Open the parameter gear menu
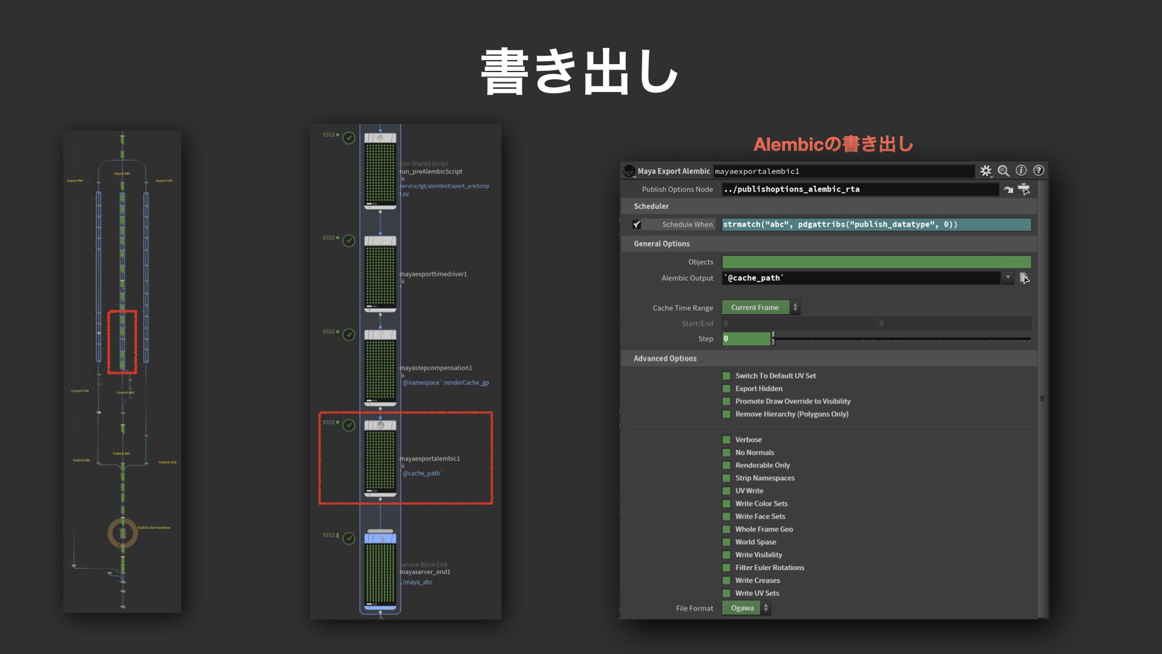This screenshot has height=654, width=1162. [x=986, y=171]
